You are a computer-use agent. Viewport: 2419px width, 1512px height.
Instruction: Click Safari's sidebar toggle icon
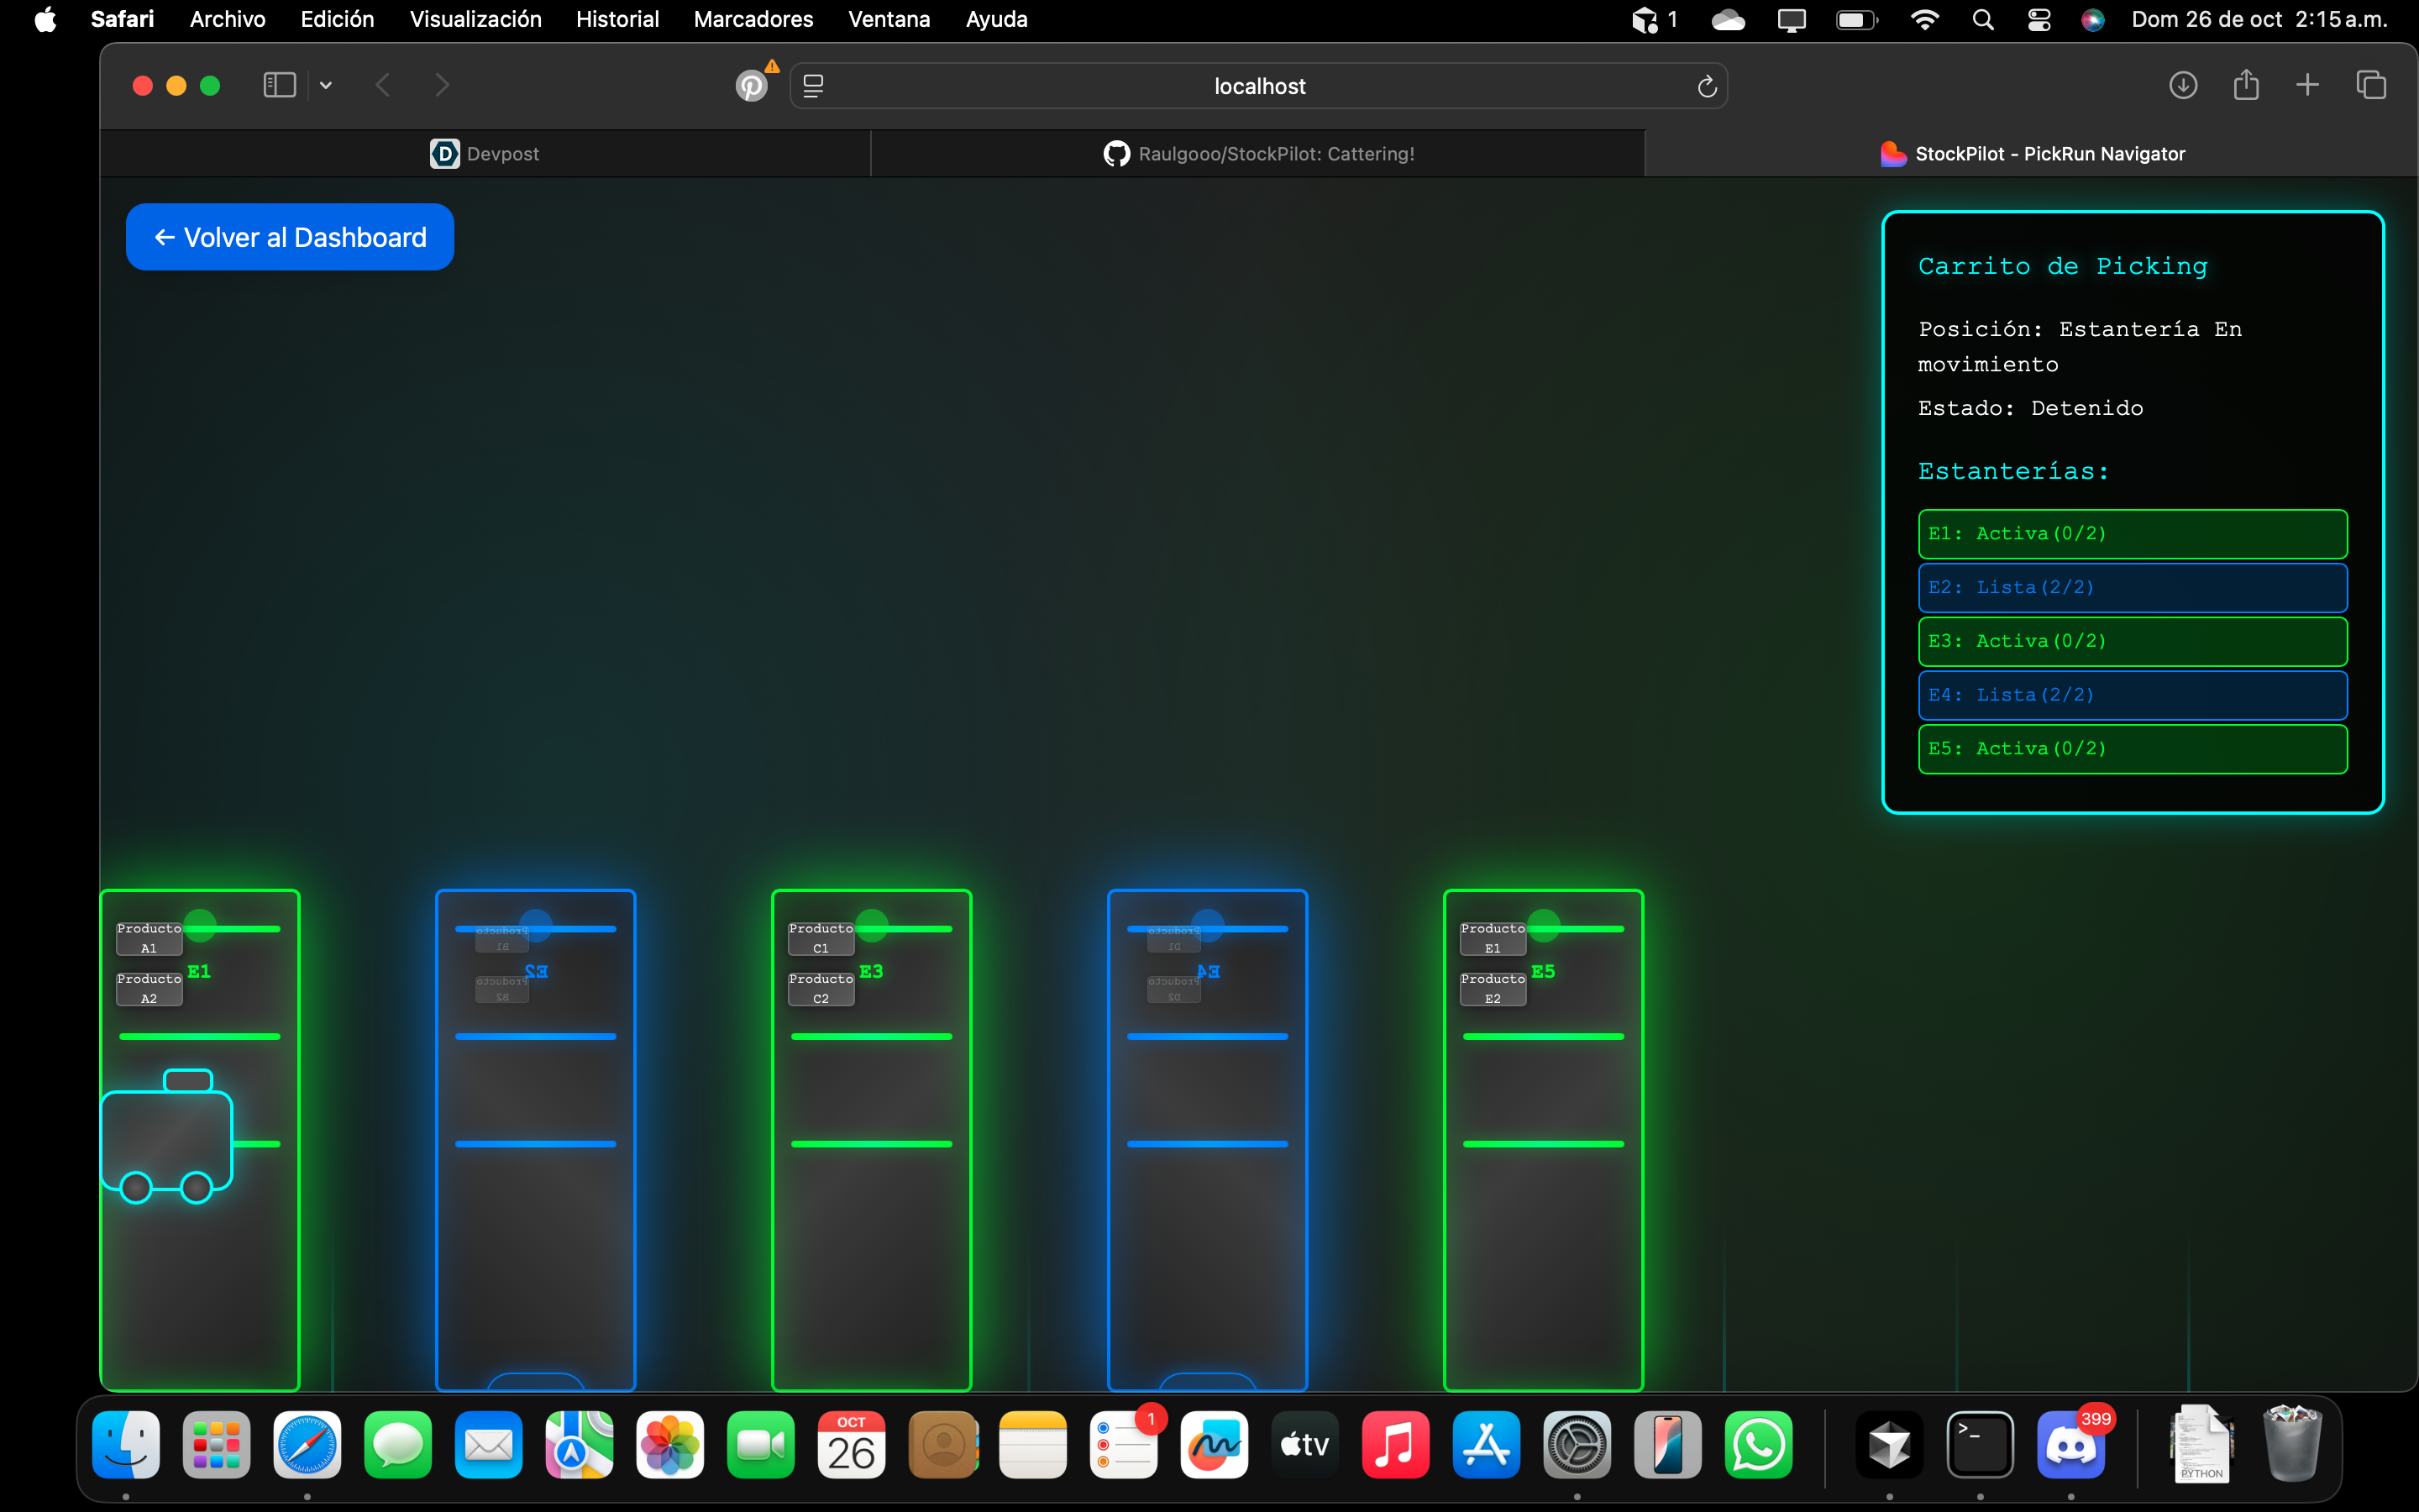click(279, 85)
